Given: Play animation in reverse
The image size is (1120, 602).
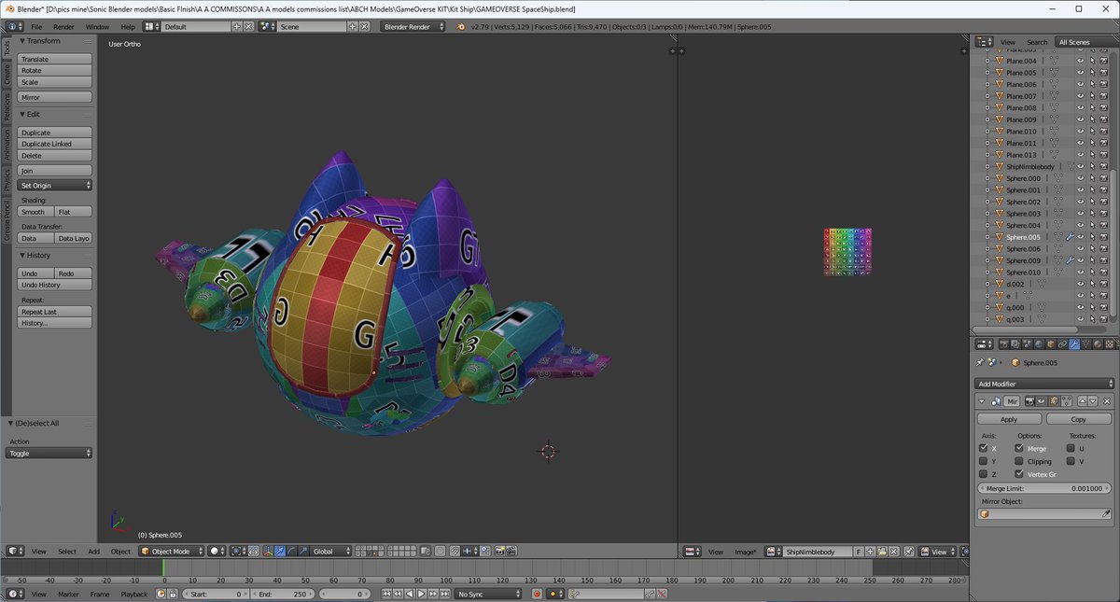Looking at the screenshot, I should pos(410,594).
